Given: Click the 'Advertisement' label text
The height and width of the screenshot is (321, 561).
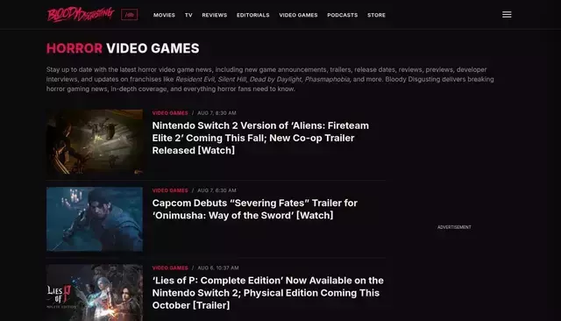Looking at the screenshot, I should pyautogui.click(x=454, y=227).
